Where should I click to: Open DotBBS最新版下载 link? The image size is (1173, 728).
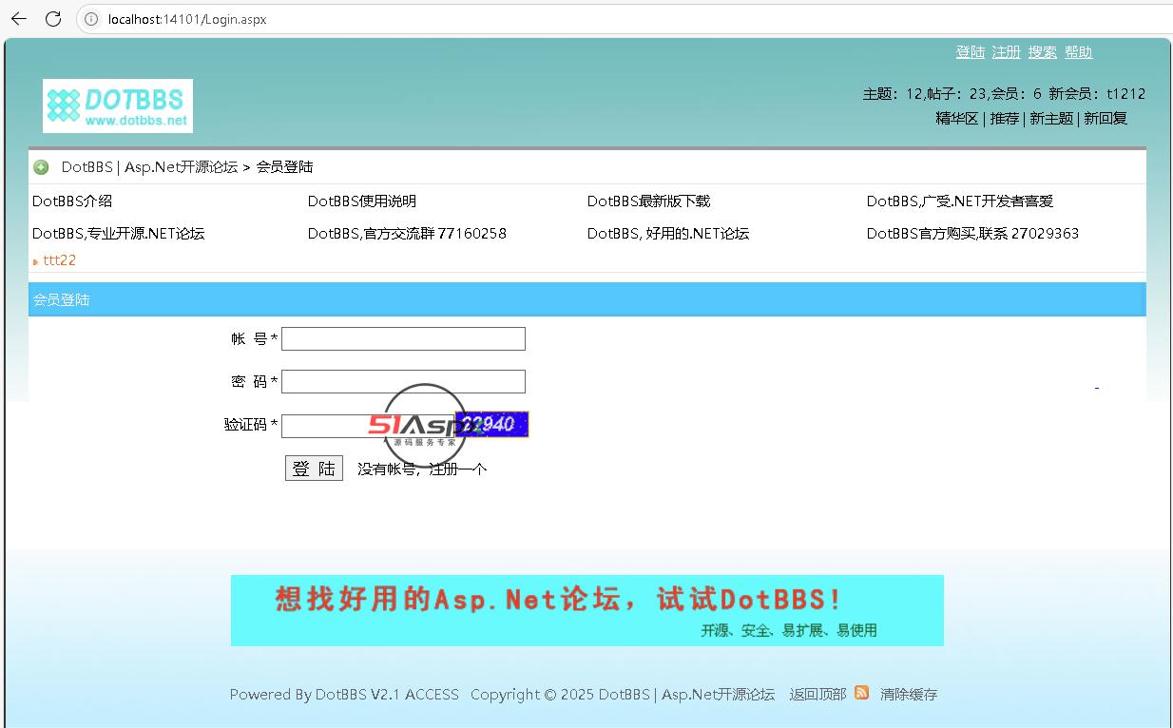(x=649, y=201)
